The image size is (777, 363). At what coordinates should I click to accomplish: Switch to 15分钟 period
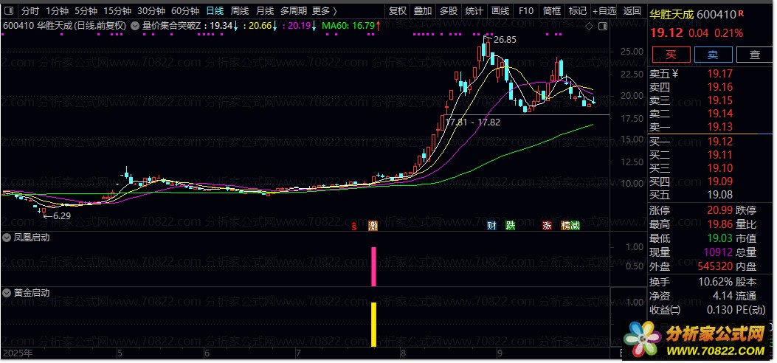pyautogui.click(x=117, y=10)
